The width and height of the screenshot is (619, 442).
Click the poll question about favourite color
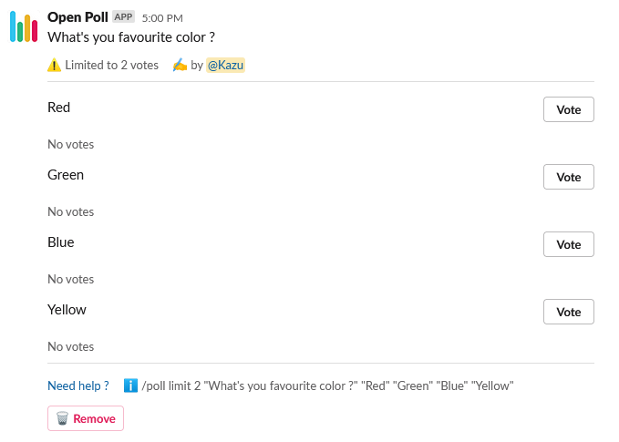click(x=131, y=37)
